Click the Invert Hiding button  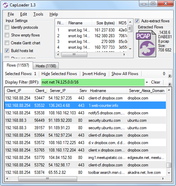click(x=94, y=74)
